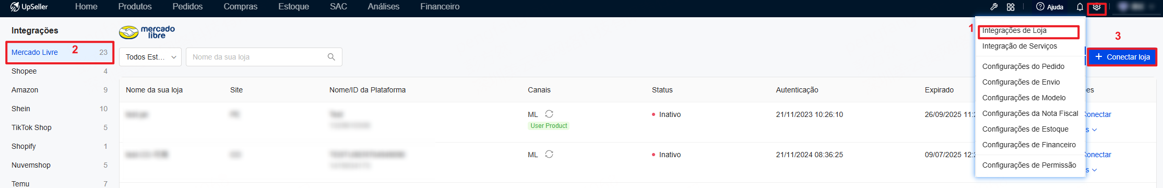Expand the Todos Est... status dropdown

pos(150,57)
